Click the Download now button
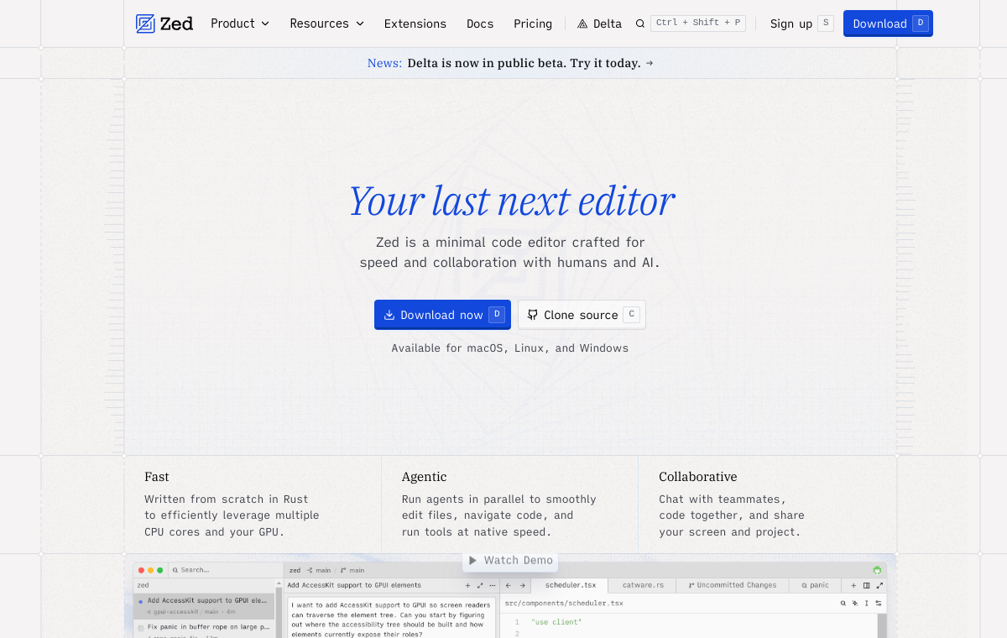Image resolution: width=1007 pixels, height=638 pixels. pos(442,315)
